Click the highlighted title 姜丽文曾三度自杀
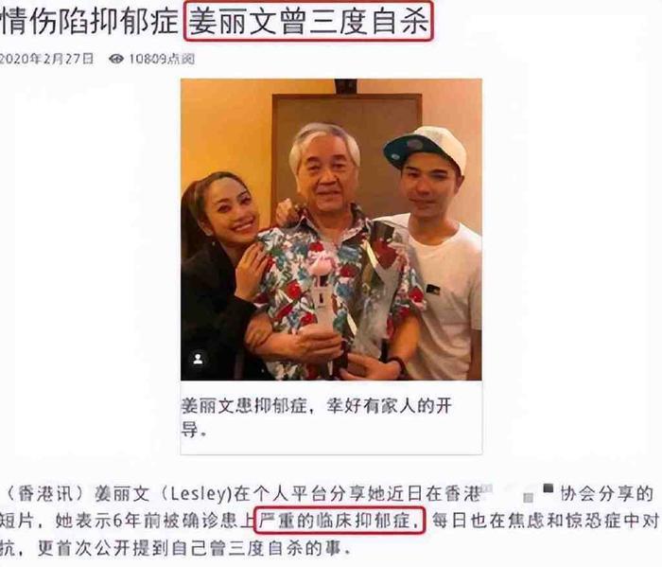Screen dimensions: 662x567 [x=308, y=21]
